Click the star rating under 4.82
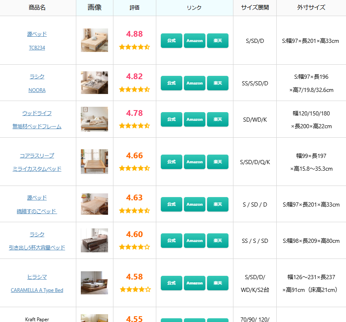This screenshot has height=322, width=346. tap(134, 89)
